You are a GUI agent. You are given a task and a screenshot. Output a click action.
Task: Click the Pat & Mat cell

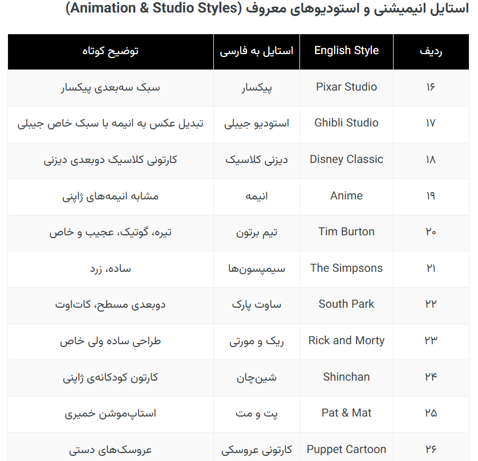[x=346, y=413]
